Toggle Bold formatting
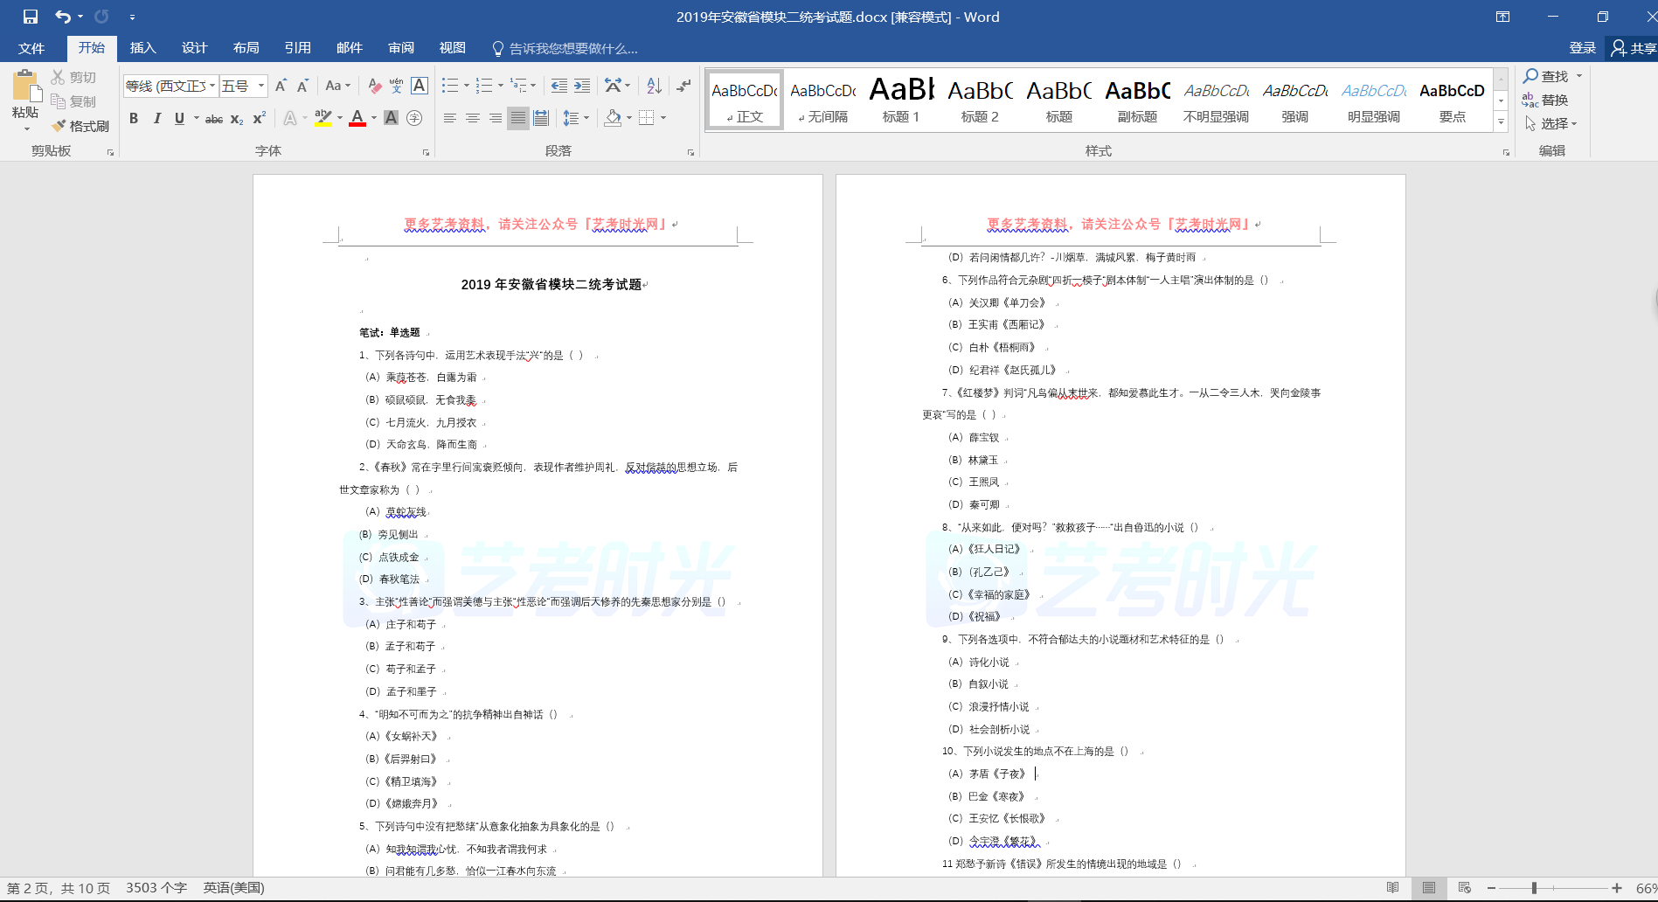This screenshot has height=902, width=1658. [134, 118]
